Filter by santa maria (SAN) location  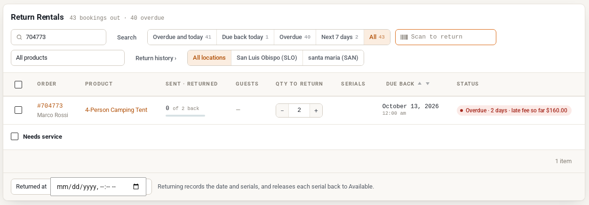333,58
